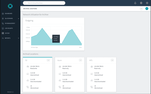Image resolution: width=151 pixels, height=94 pixels.
Task: Click the teal add archival location button
Action: click(x=147, y=9)
